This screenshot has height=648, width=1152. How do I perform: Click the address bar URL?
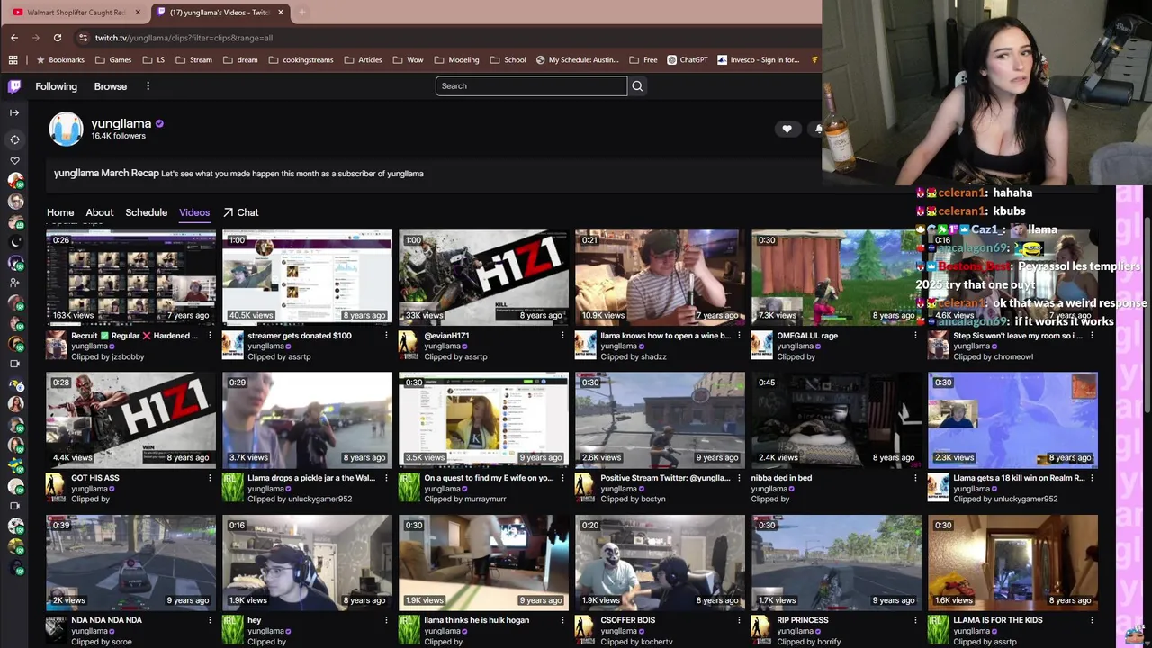coord(184,38)
